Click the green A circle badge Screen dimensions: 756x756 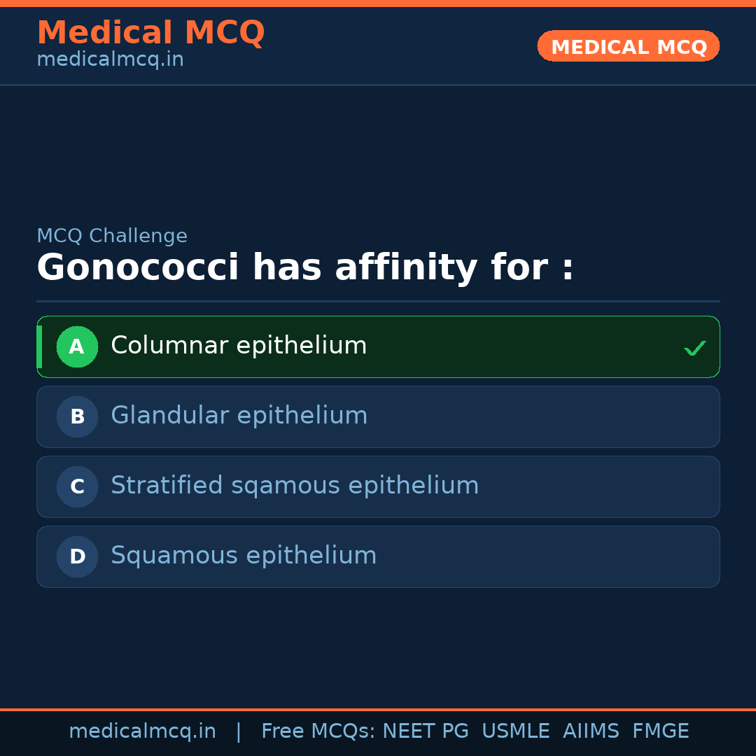(77, 346)
